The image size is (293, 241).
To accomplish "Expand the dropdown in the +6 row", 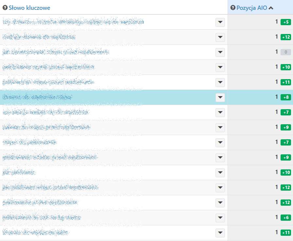I will 220,218.
